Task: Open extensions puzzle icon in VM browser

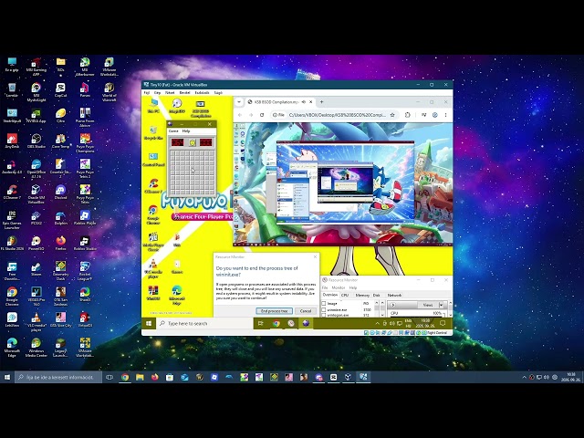Action: [408, 115]
